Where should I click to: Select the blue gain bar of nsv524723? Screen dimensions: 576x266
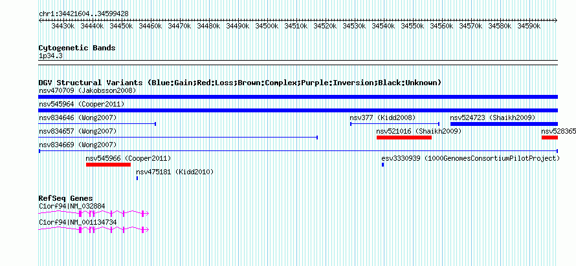504,124
